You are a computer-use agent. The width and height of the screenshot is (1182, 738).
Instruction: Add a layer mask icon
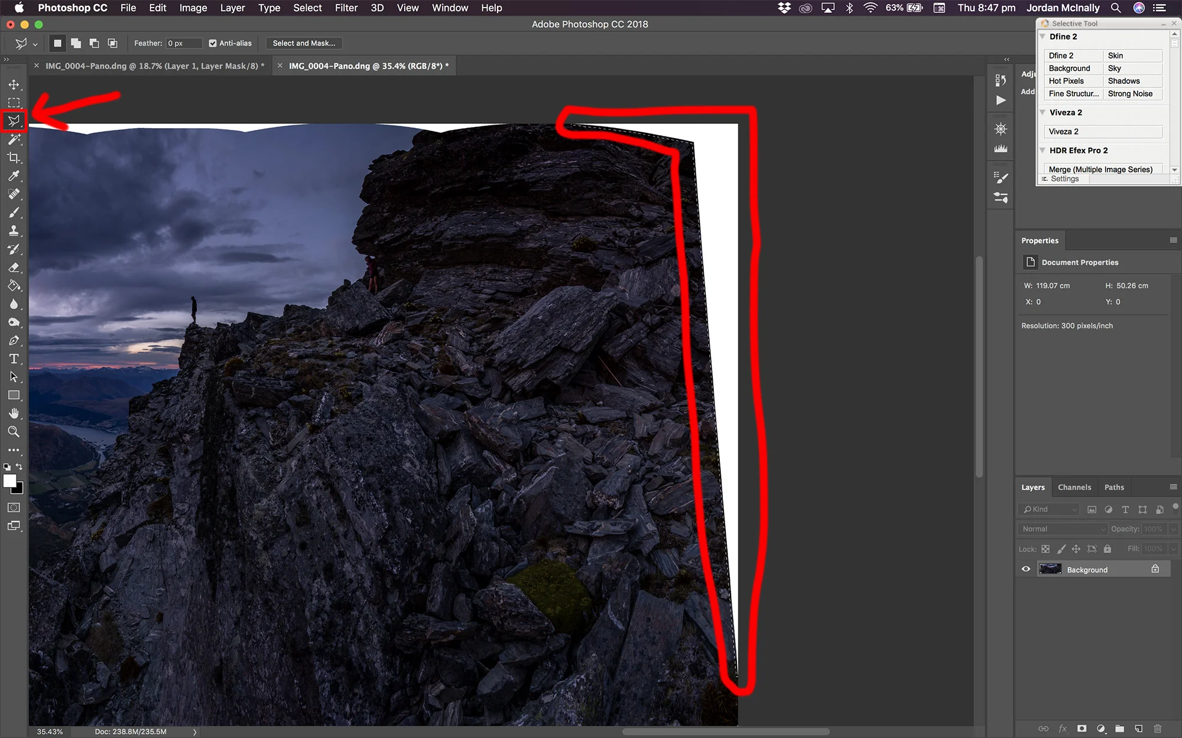(1082, 729)
